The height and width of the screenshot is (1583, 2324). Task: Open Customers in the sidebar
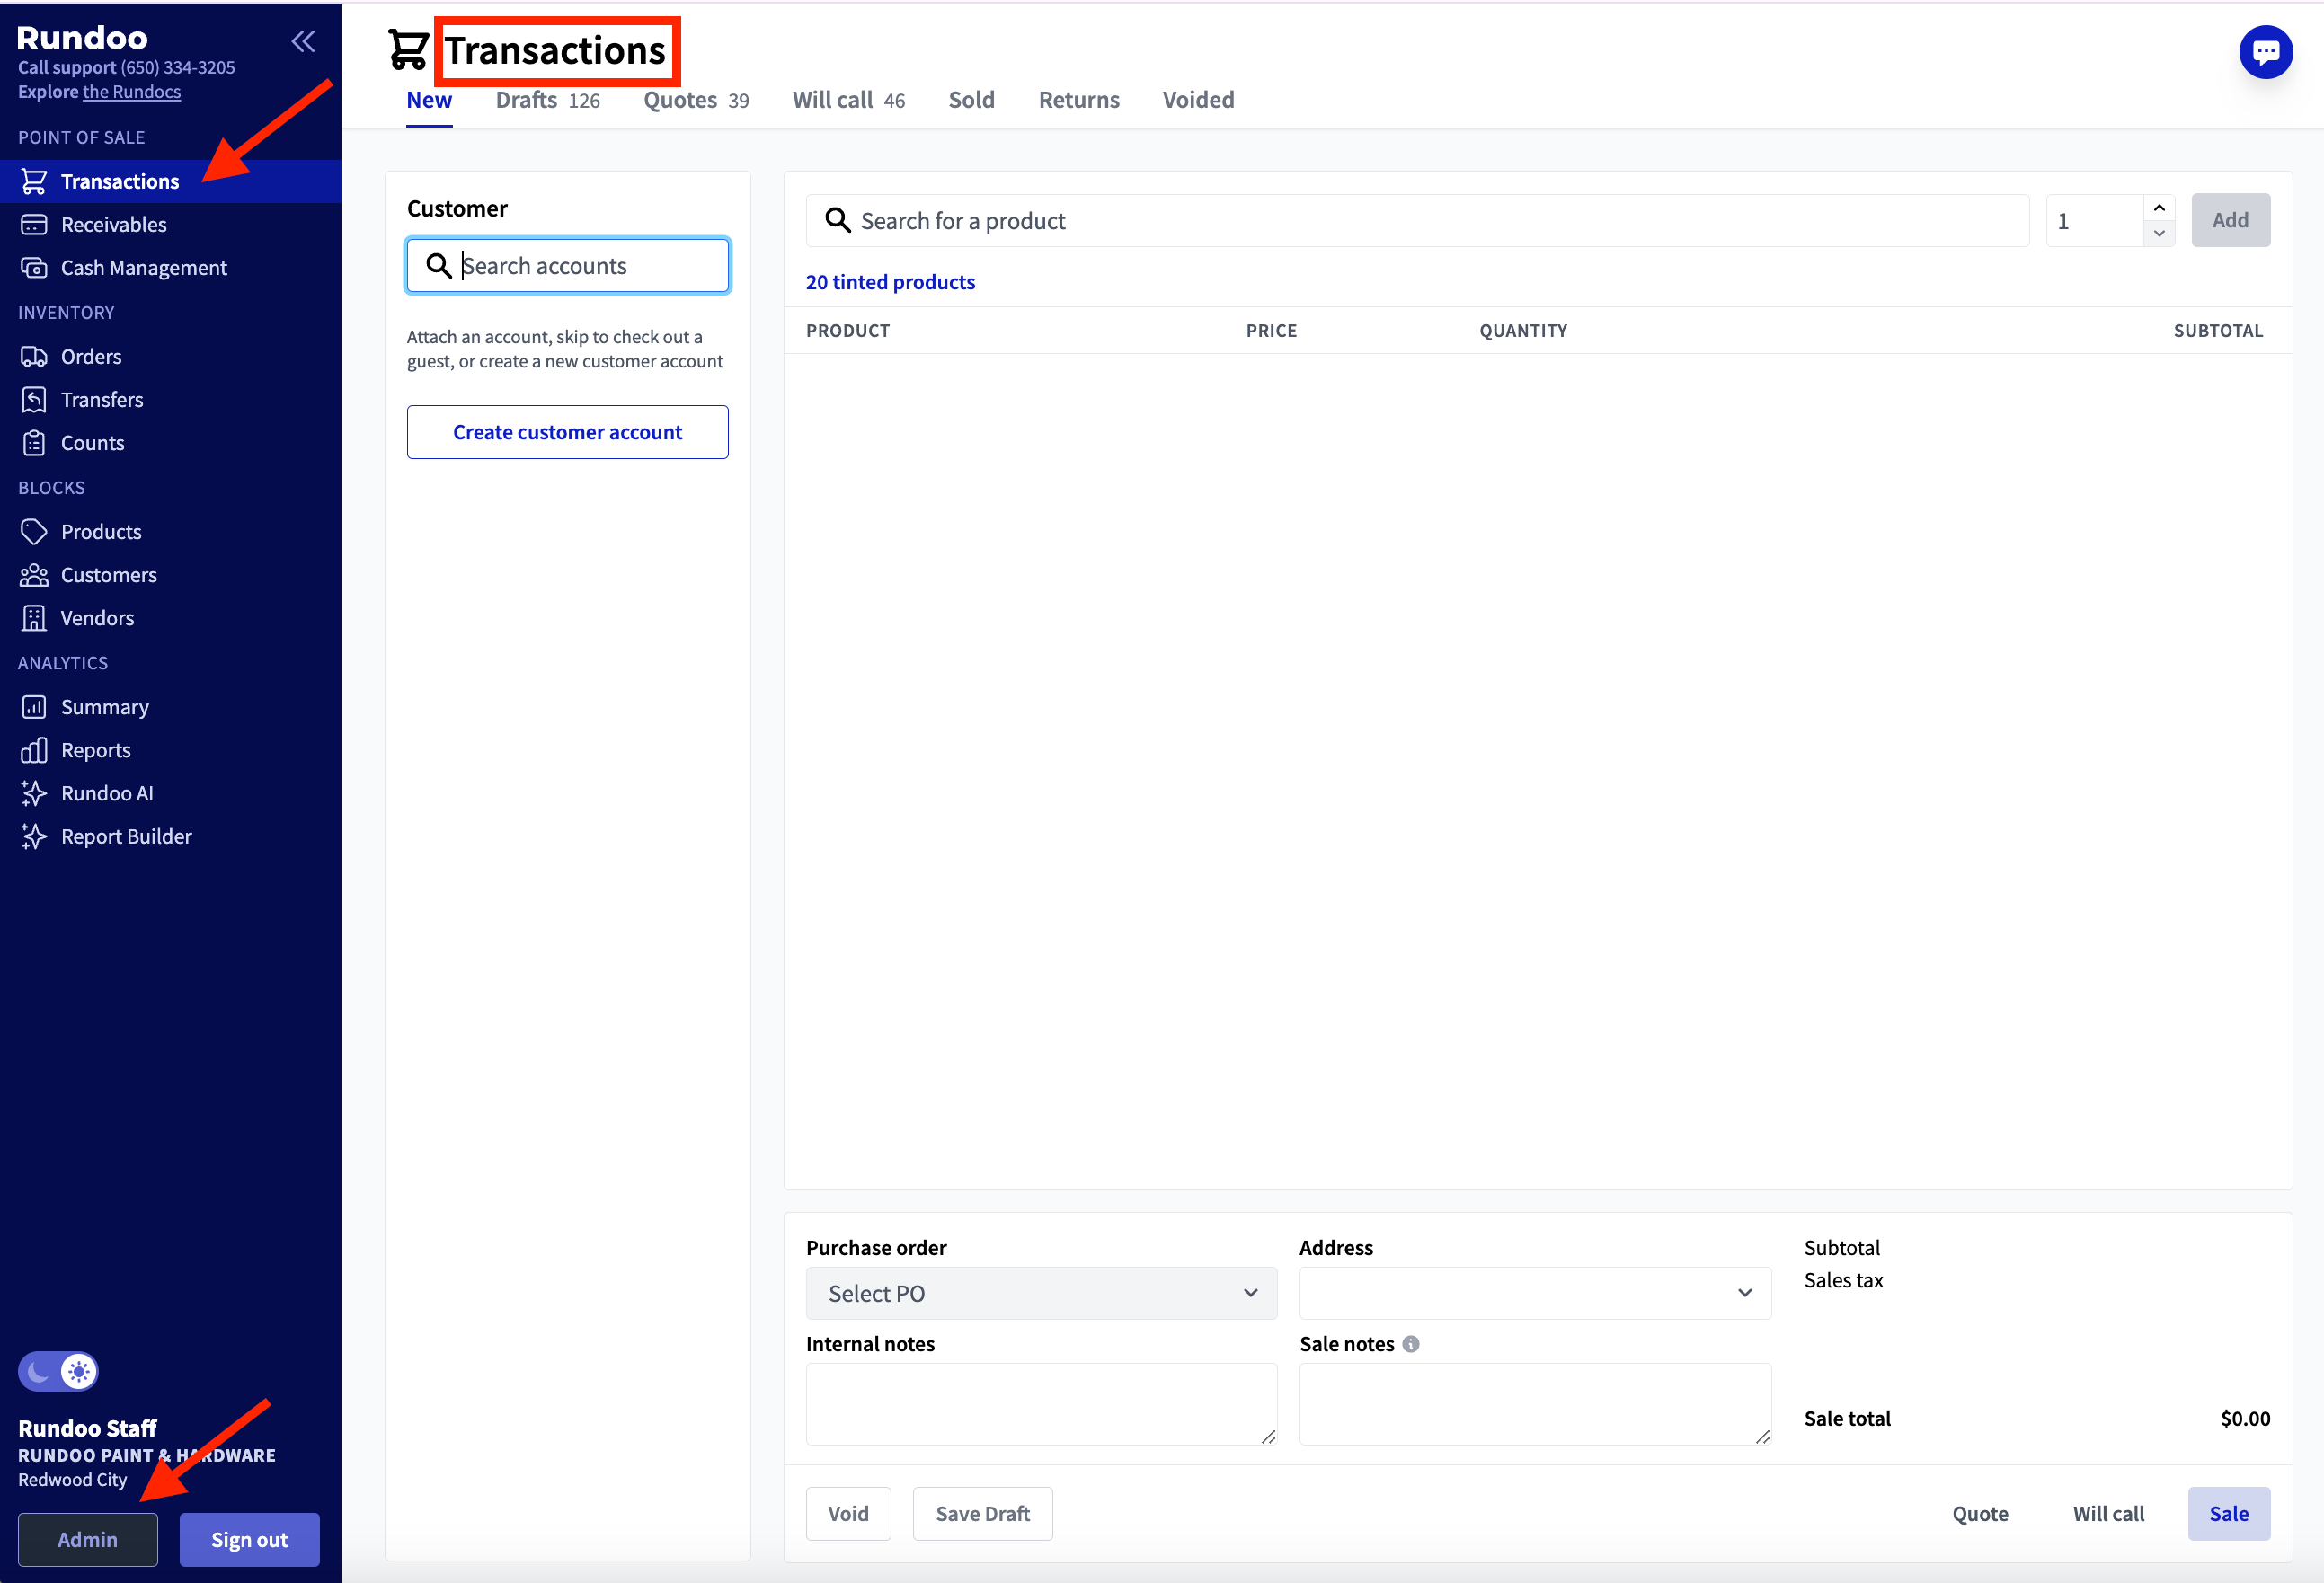[170, 575]
